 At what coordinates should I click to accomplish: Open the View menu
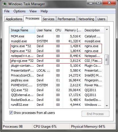(33, 11)
